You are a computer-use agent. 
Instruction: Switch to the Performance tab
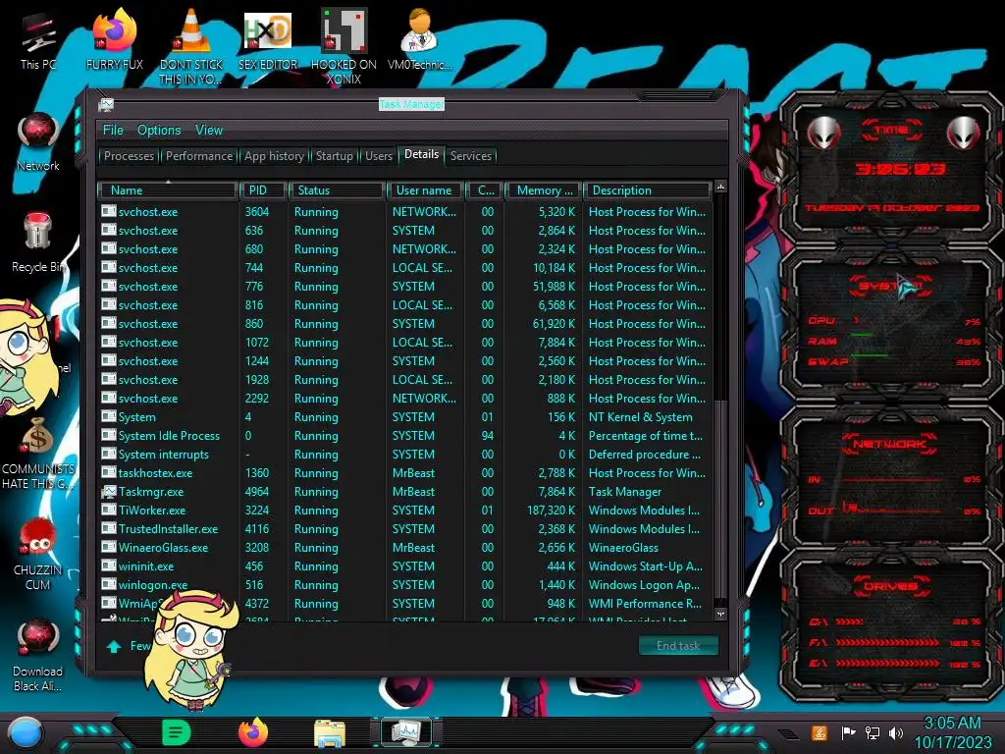199,156
